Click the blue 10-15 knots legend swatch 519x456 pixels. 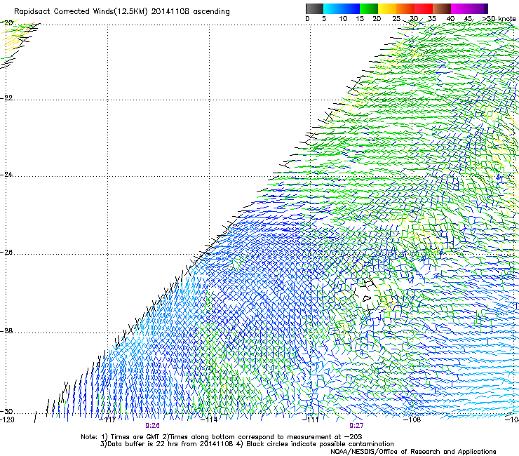pos(351,8)
